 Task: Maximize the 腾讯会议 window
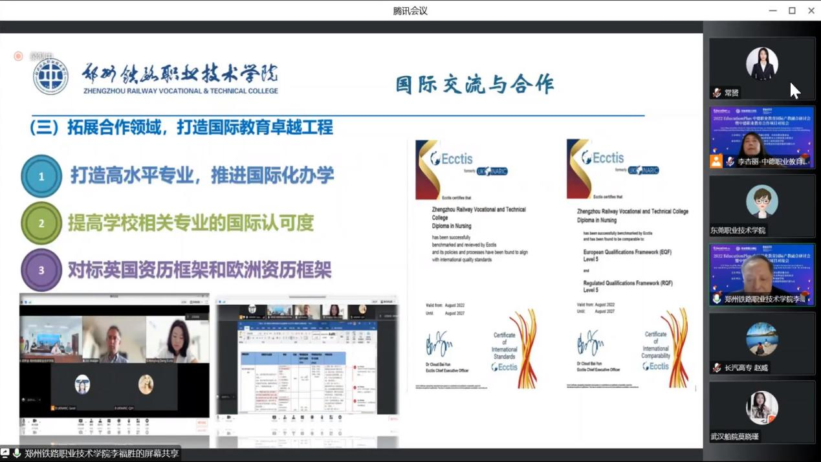[792, 10]
